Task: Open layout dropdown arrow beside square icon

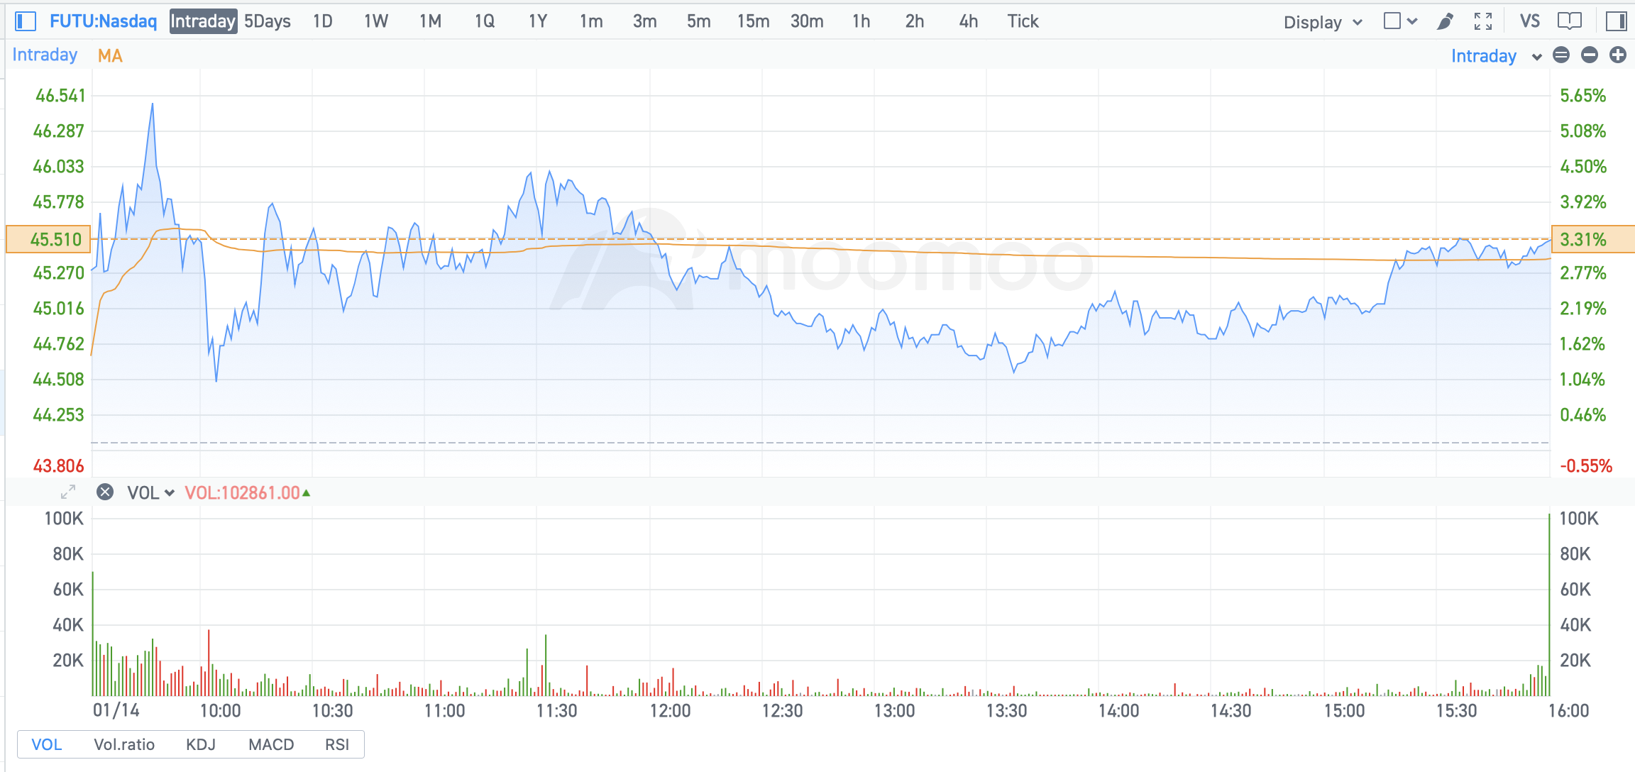Action: pos(1412,21)
